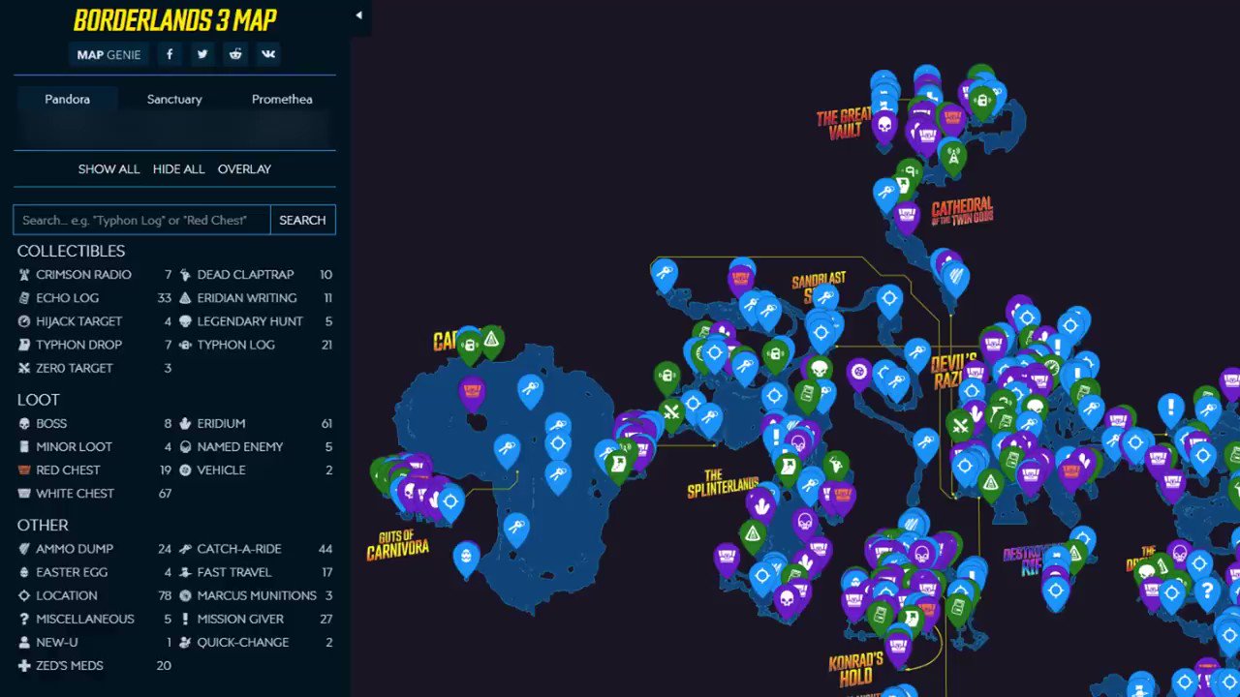
Task: Toggle Red Chest markers
Action: (95, 470)
